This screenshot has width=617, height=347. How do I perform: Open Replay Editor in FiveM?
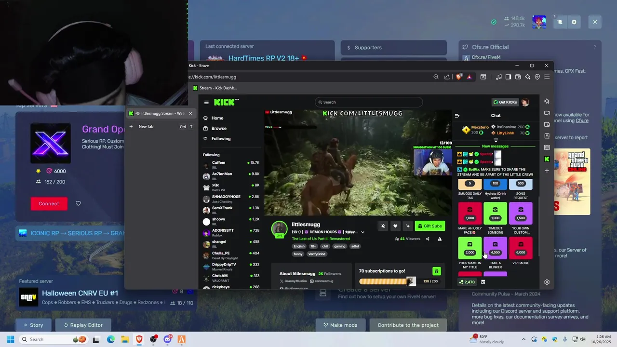[83, 325]
